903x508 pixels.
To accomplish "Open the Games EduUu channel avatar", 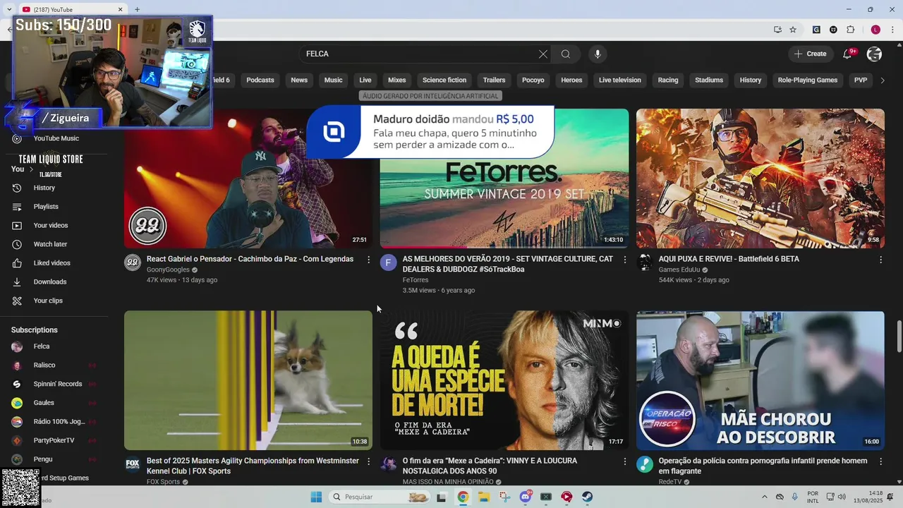I will [645, 263].
